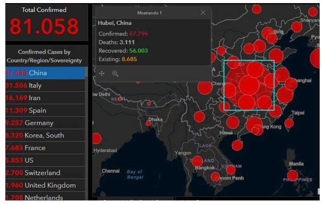Select Iran in the country list
The image size is (325, 204).
45,98
